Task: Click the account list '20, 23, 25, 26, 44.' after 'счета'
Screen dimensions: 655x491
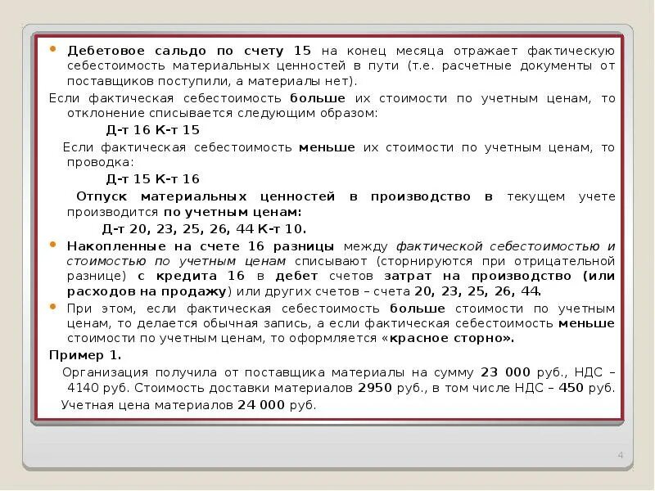Action: [x=478, y=291]
